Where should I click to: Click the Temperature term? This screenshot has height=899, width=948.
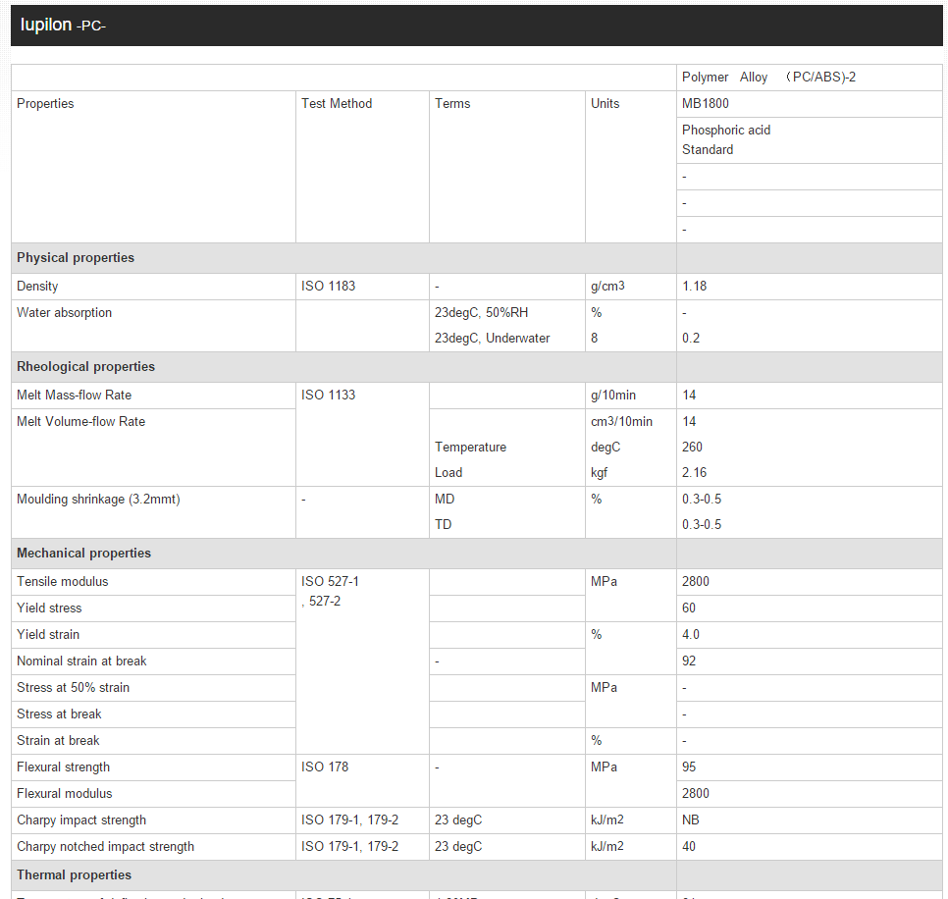470,447
